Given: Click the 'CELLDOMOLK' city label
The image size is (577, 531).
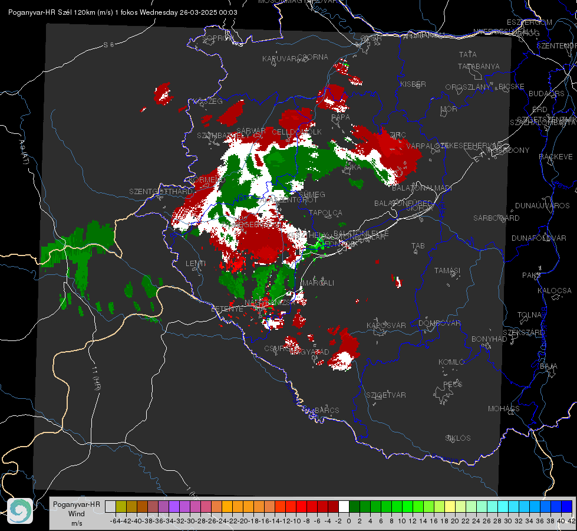Looking at the screenshot, I should [296, 132].
